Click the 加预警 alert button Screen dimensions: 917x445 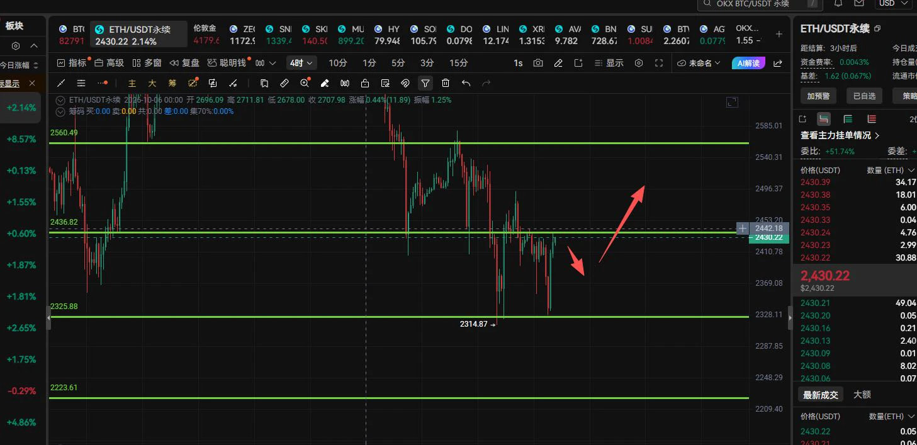818,96
